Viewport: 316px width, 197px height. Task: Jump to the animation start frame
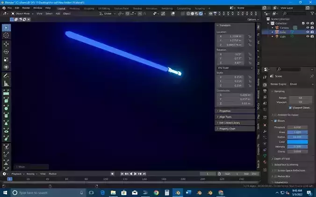click(122, 174)
